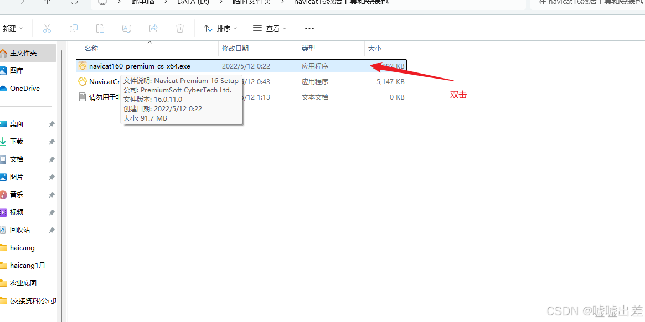Viewport: 645px width, 322px height.
Task: Click the Paste clipboard icon
Action: [100, 28]
